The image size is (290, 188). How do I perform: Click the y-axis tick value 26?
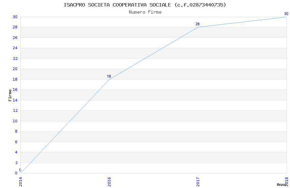(x=15, y=38)
